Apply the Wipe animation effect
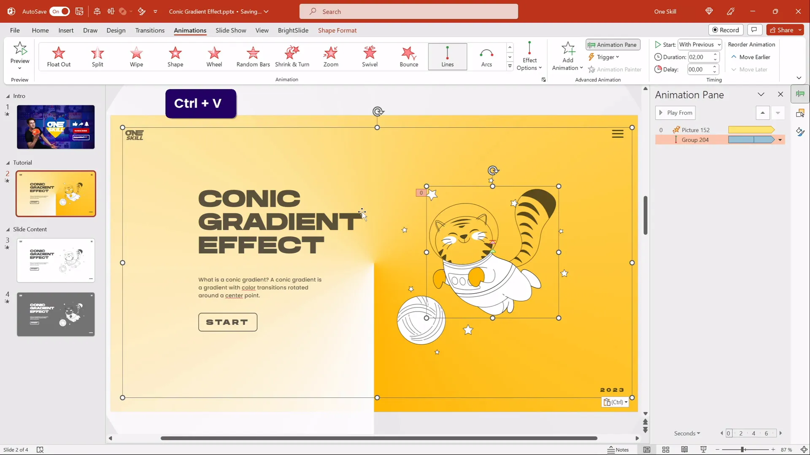 (x=136, y=56)
